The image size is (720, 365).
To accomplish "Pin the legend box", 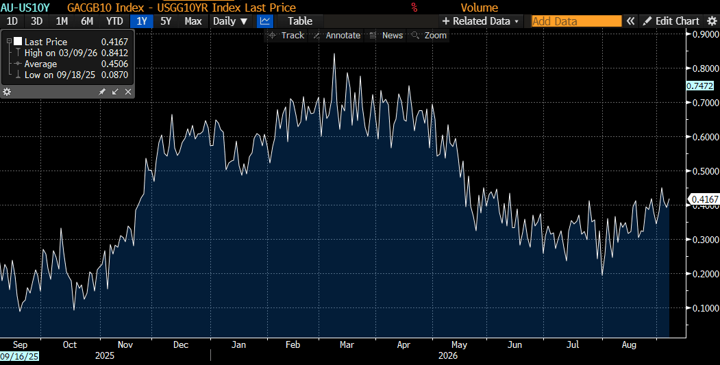I will pos(102,92).
